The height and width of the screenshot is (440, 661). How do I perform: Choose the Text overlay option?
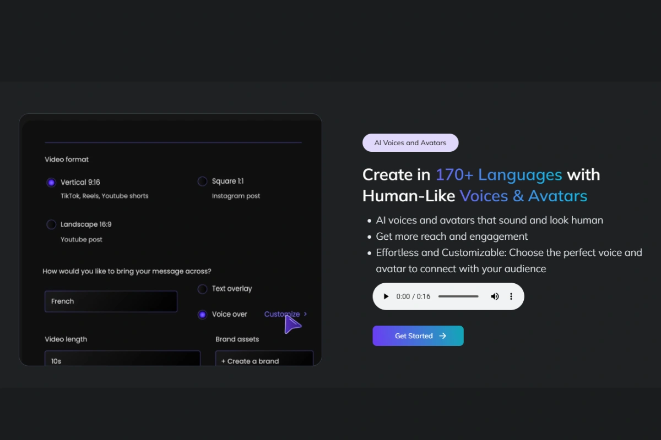(202, 289)
